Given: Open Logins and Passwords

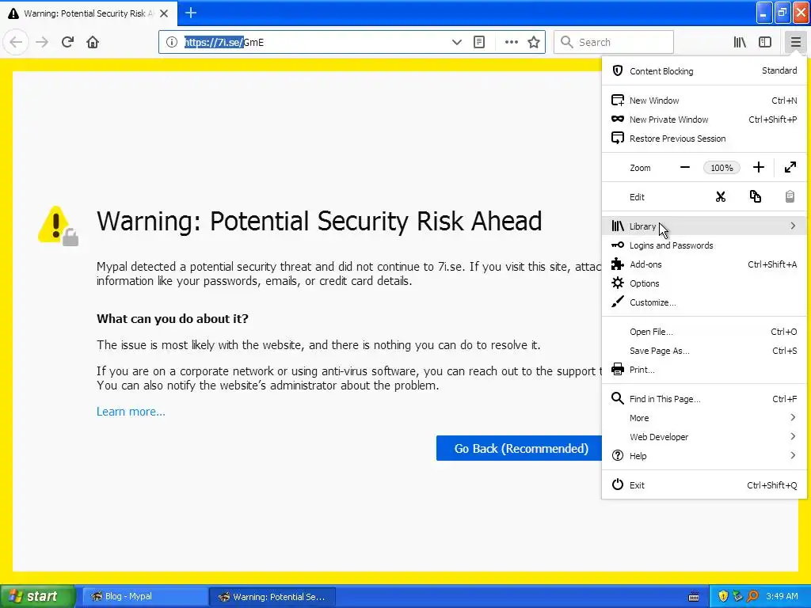Looking at the screenshot, I should click(704, 245).
